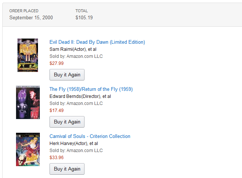Click the $33.96 price
The height and width of the screenshot is (178, 242).
pos(57,157)
